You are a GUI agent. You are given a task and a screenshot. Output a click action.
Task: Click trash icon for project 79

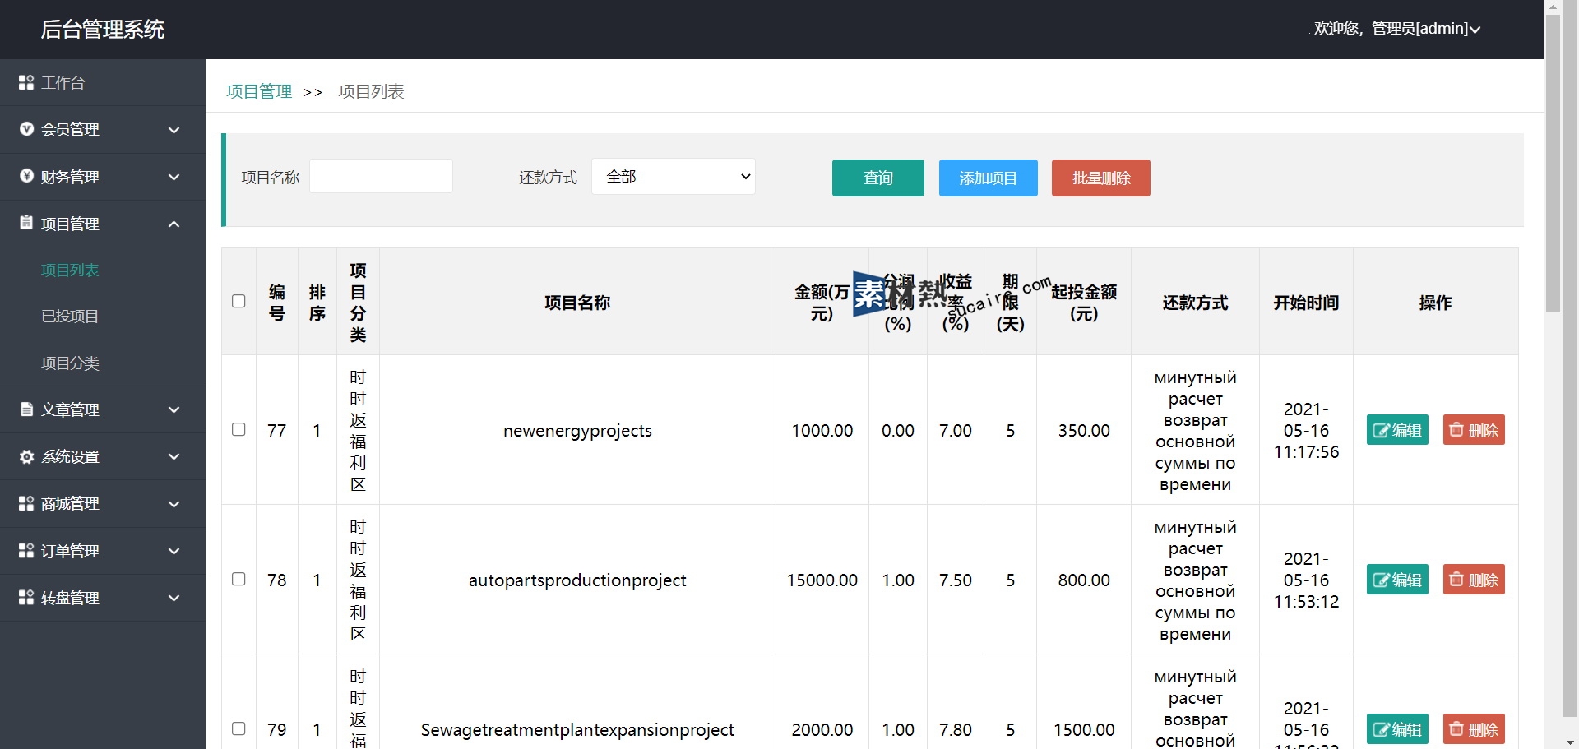(x=1456, y=728)
